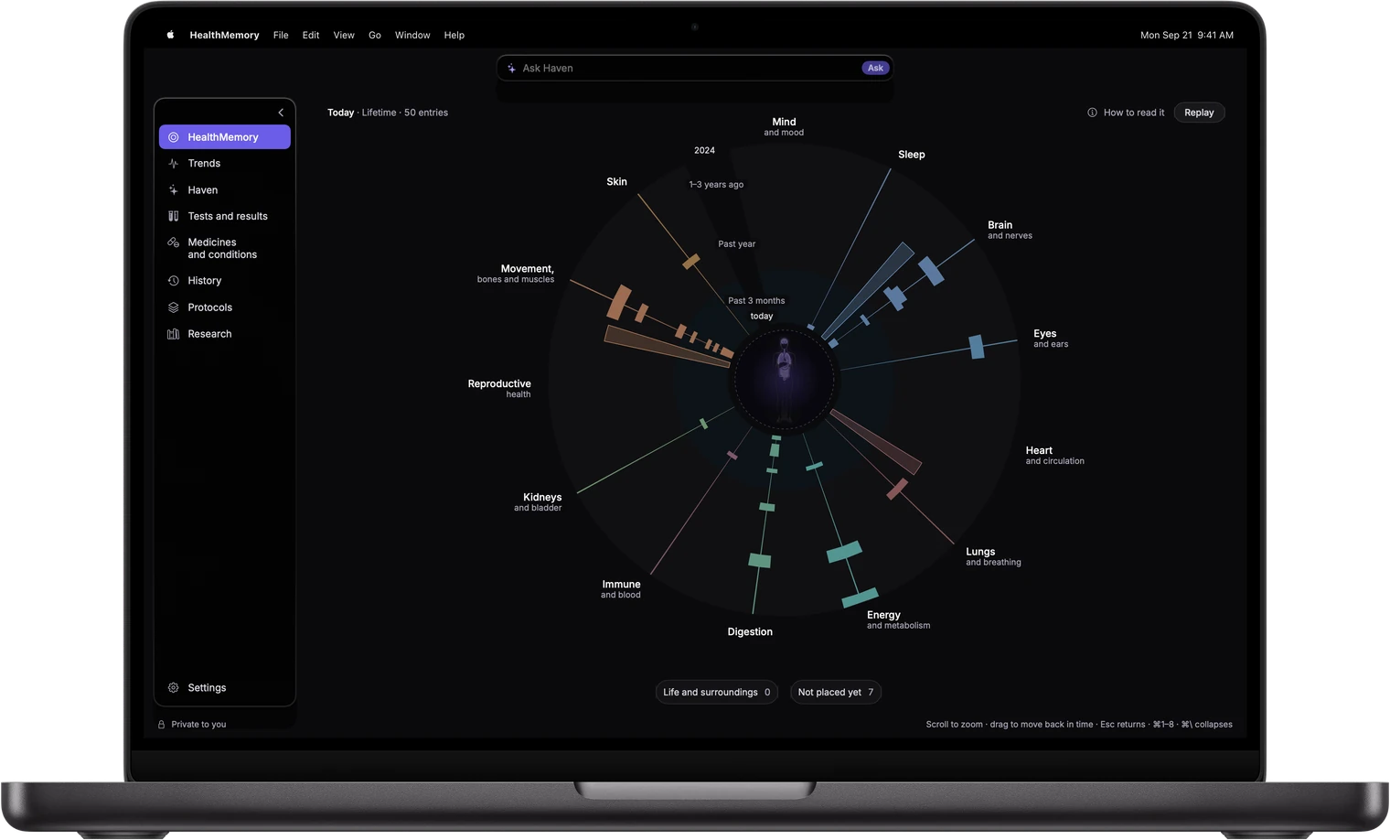1390x840 pixels.
Task: Click the sparkle icon in Ask Haven bar
Action: click(x=512, y=69)
